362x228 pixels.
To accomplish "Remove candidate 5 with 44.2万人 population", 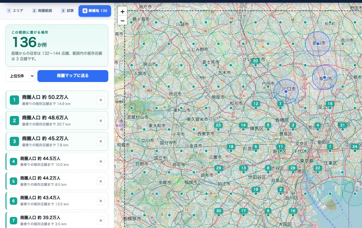I will point(101,181).
